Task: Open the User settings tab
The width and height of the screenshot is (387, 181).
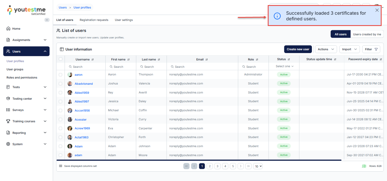Action: (x=124, y=20)
